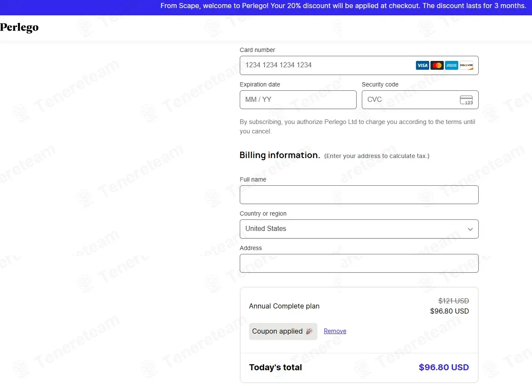532x386 pixels.
Task: Click the Visa card icon
Action: [422, 65]
